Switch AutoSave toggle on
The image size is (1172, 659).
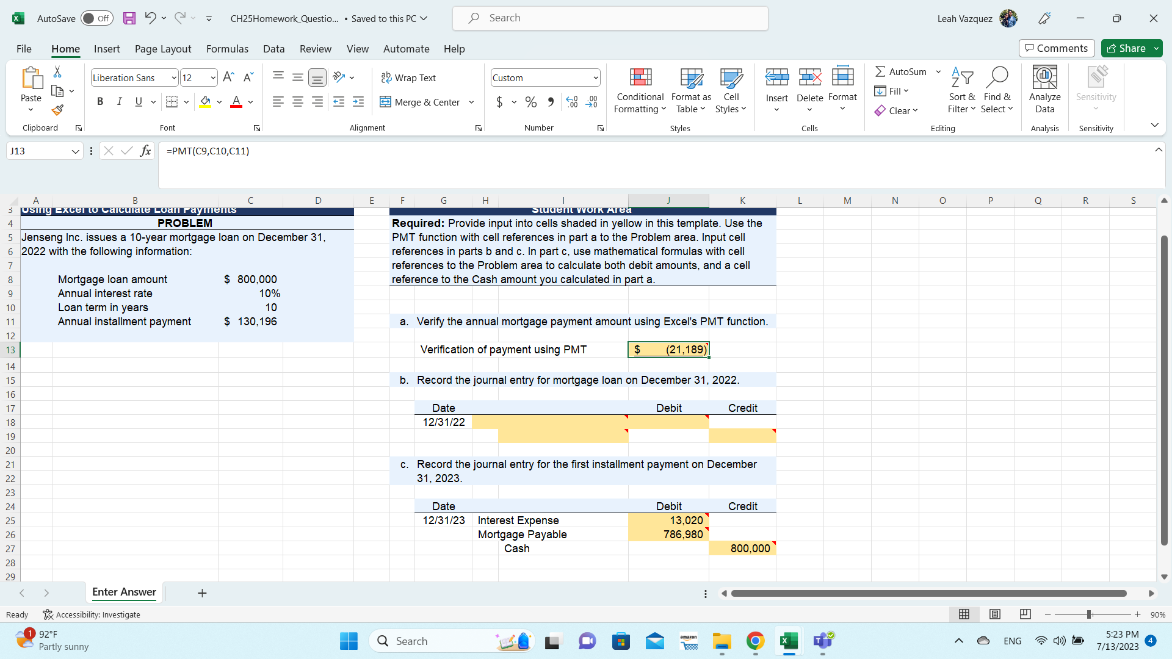97,18
